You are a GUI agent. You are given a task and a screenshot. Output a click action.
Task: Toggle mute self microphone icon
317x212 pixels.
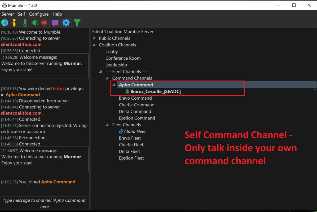pyautogui.click(x=25, y=23)
